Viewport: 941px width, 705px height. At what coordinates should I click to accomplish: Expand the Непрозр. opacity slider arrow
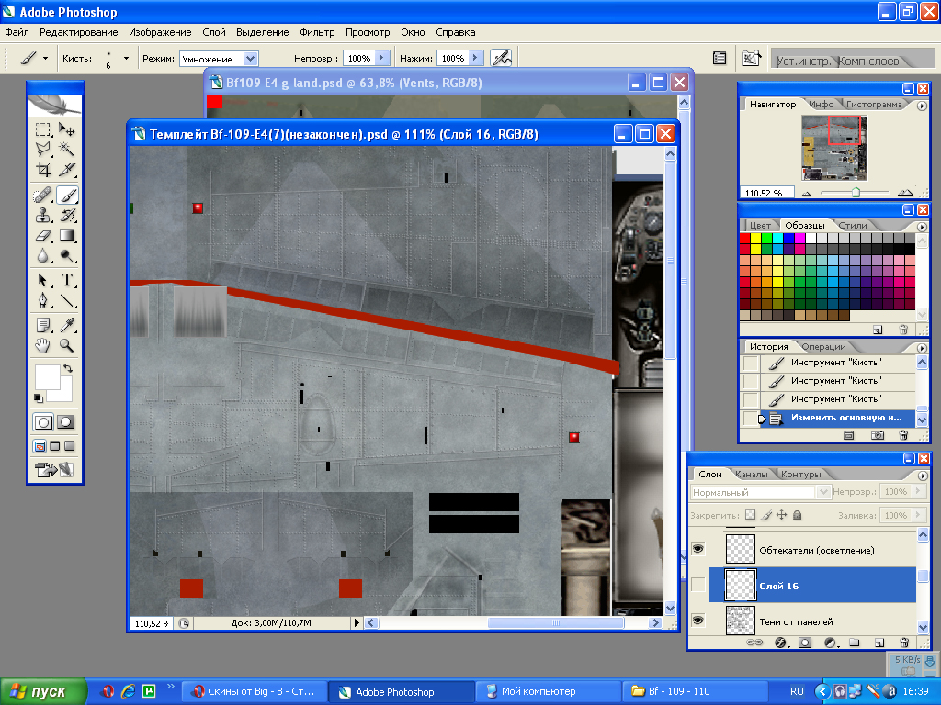click(x=381, y=58)
